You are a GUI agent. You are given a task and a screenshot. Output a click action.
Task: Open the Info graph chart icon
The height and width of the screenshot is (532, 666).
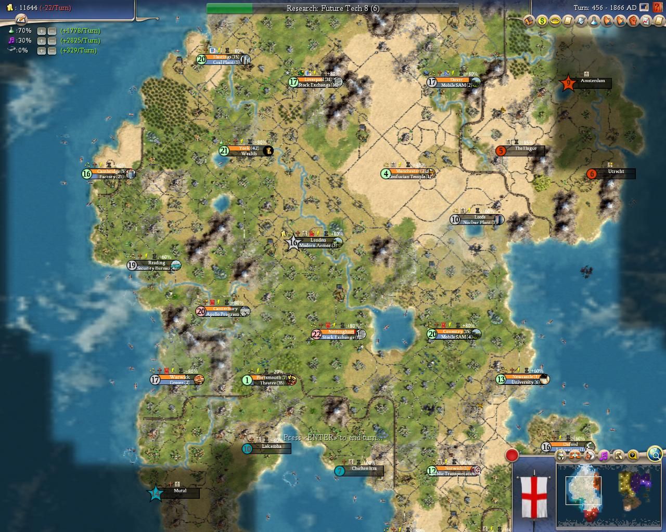(646, 21)
